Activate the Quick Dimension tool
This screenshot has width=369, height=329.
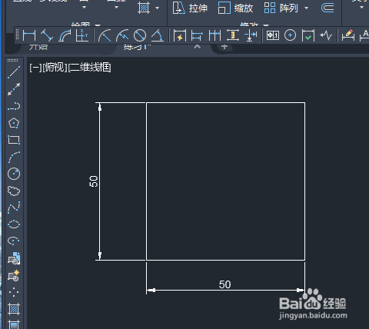coord(180,35)
